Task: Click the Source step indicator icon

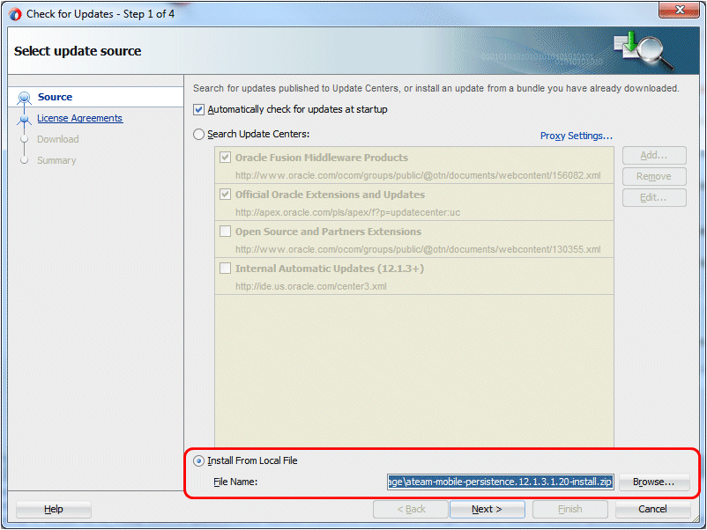Action: [x=25, y=97]
